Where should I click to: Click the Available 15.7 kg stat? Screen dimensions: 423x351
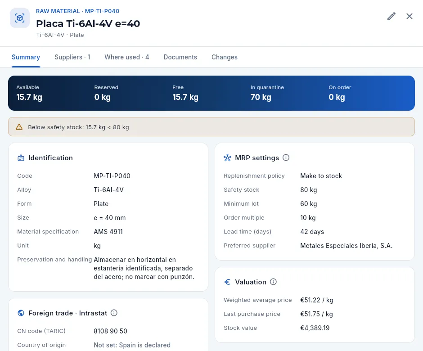point(29,93)
